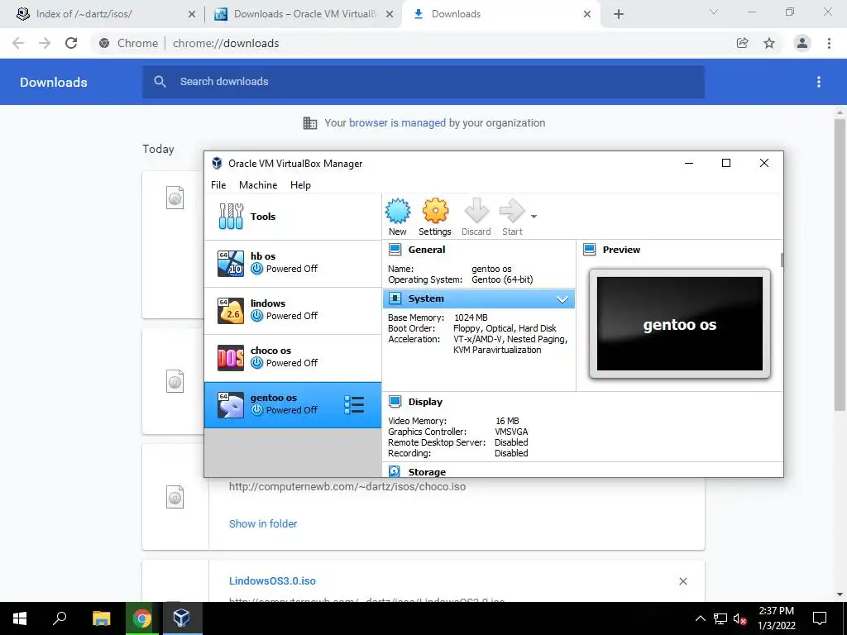Viewport: 847px width, 635px height.
Task: Click the Search downloads field
Action: coord(423,82)
